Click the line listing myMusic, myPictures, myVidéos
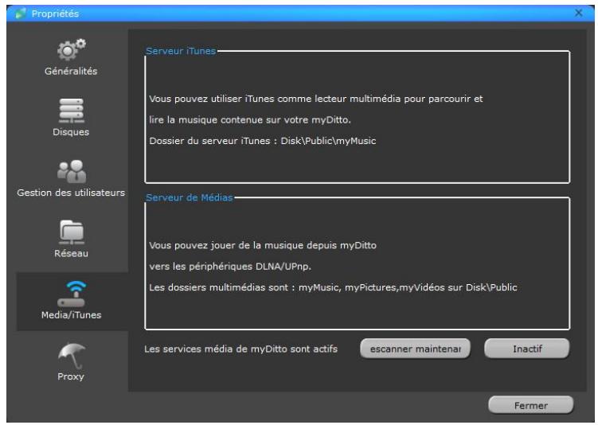The width and height of the screenshot is (598, 425). pyautogui.click(x=333, y=287)
